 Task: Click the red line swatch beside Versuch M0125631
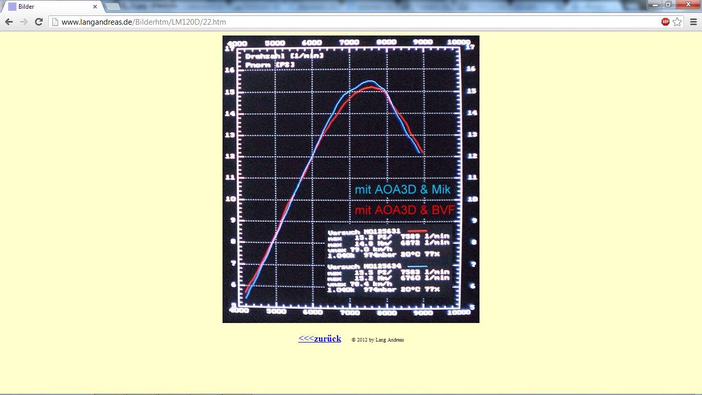pos(417,231)
